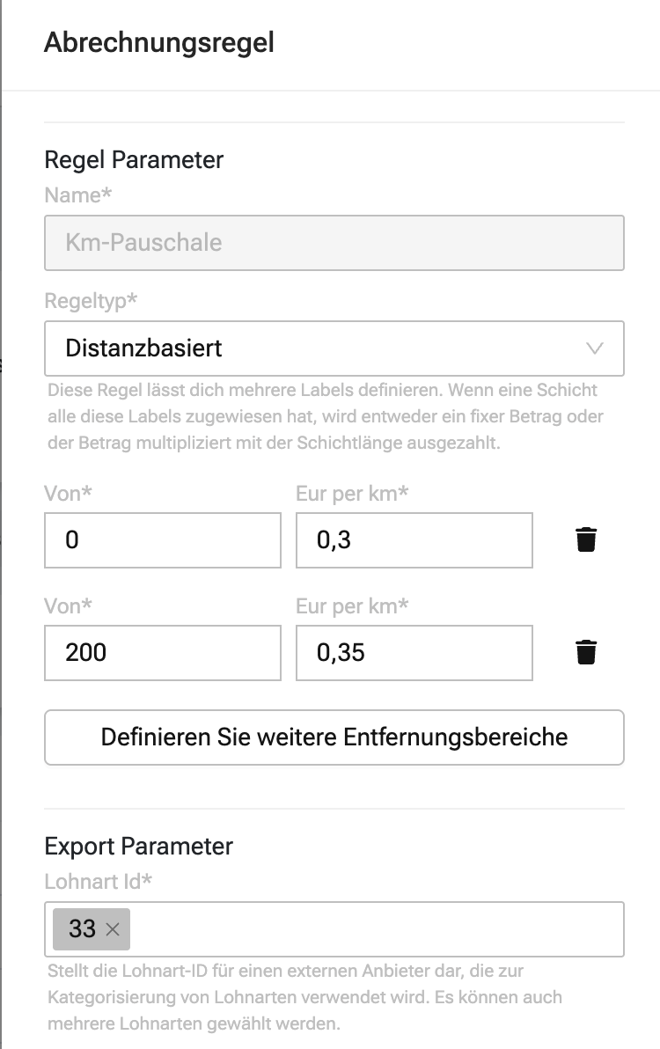Image resolution: width=660 pixels, height=1049 pixels.
Task: Click the empty area of Lohnart Id field
Action: coord(375,929)
